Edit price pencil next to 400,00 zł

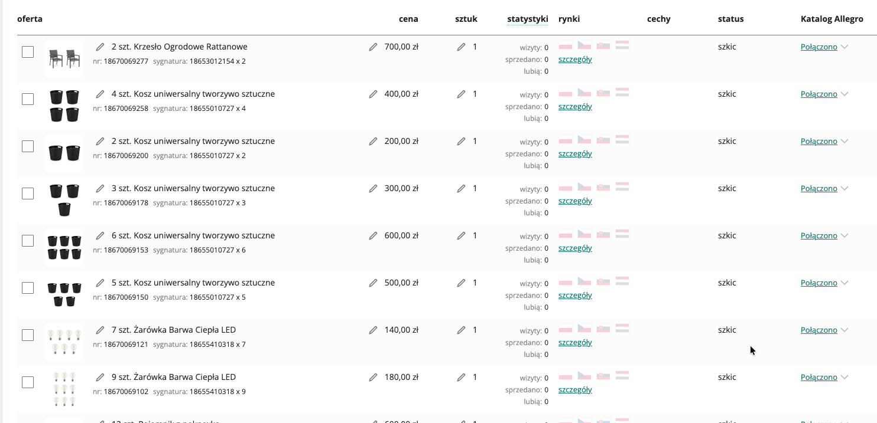(373, 94)
